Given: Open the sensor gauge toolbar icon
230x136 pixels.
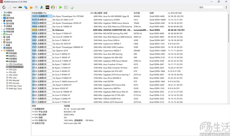Looking at the screenshot, I should pos(53,7).
